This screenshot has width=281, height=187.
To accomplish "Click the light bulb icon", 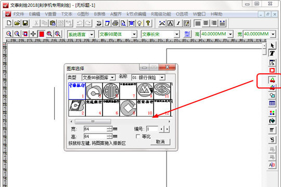I will click(x=139, y=23).
